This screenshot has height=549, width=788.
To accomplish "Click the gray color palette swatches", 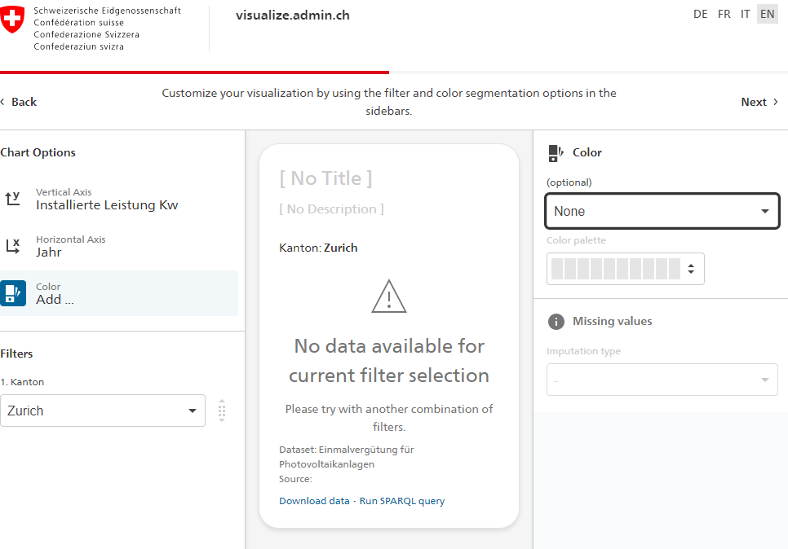I will click(x=616, y=269).
